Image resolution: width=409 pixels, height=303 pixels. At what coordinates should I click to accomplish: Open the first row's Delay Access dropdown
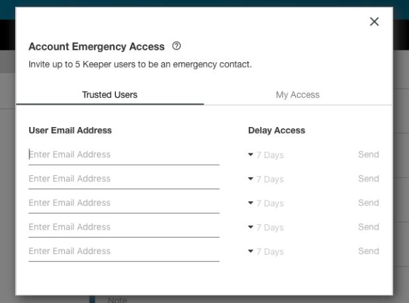click(x=266, y=155)
